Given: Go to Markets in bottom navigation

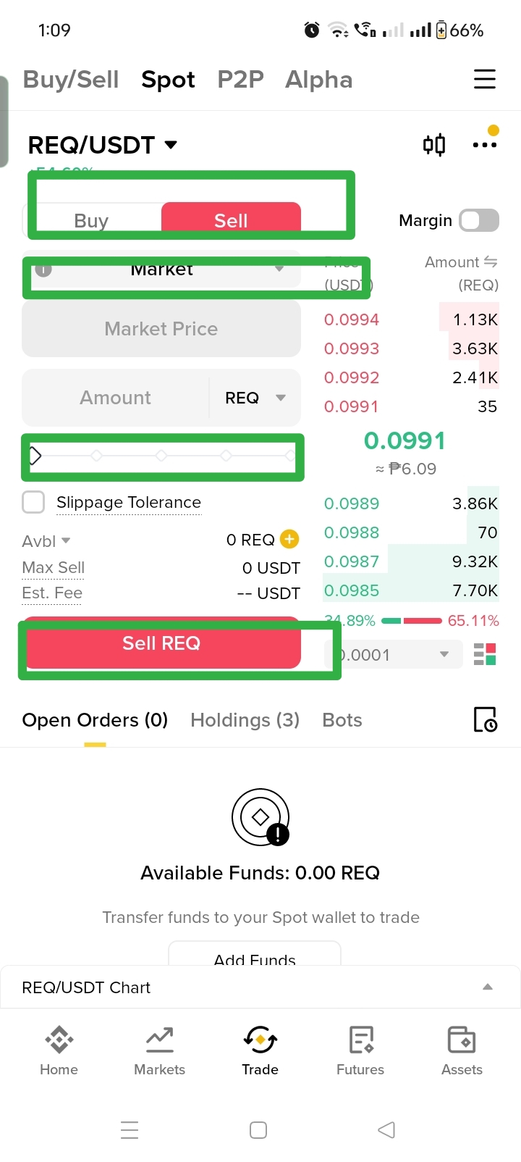Looking at the screenshot, I should 160,1050.
